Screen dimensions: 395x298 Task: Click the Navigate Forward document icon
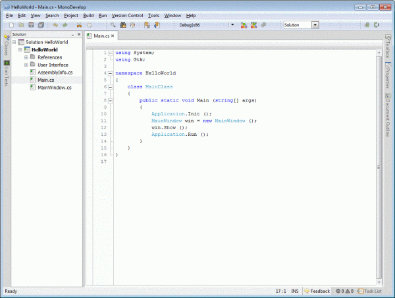157,25
